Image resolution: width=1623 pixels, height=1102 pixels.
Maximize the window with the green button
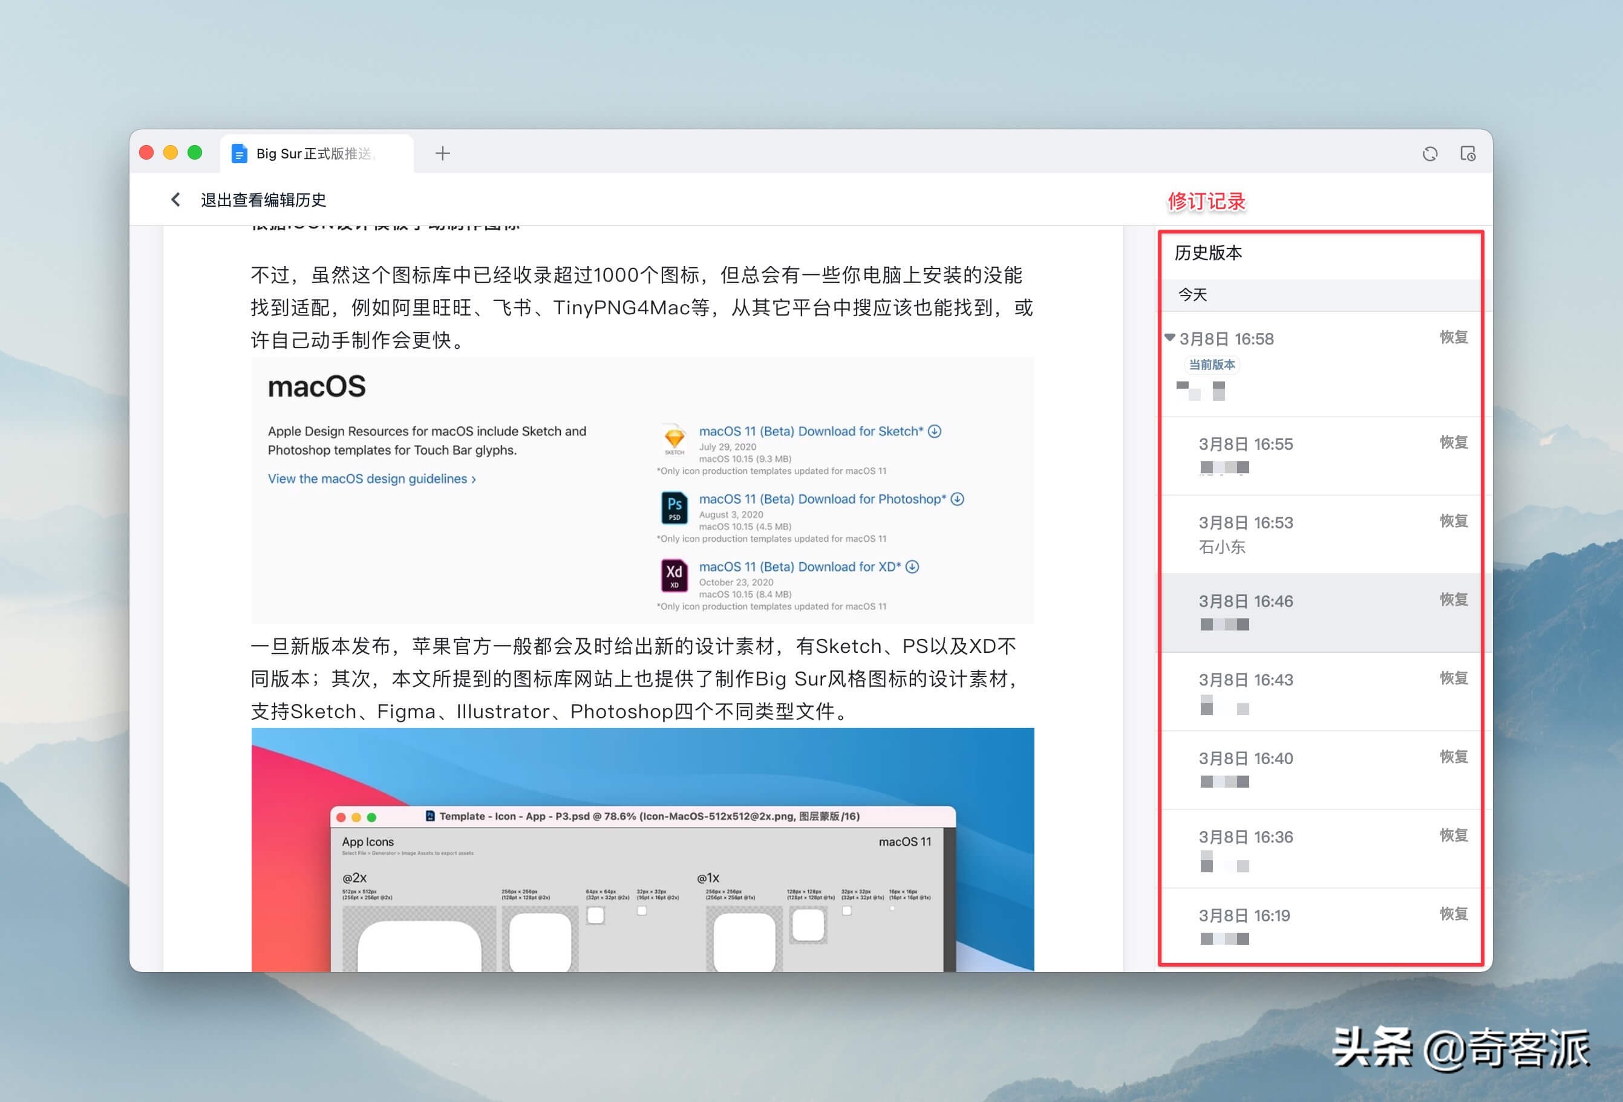tap(195, 153)
